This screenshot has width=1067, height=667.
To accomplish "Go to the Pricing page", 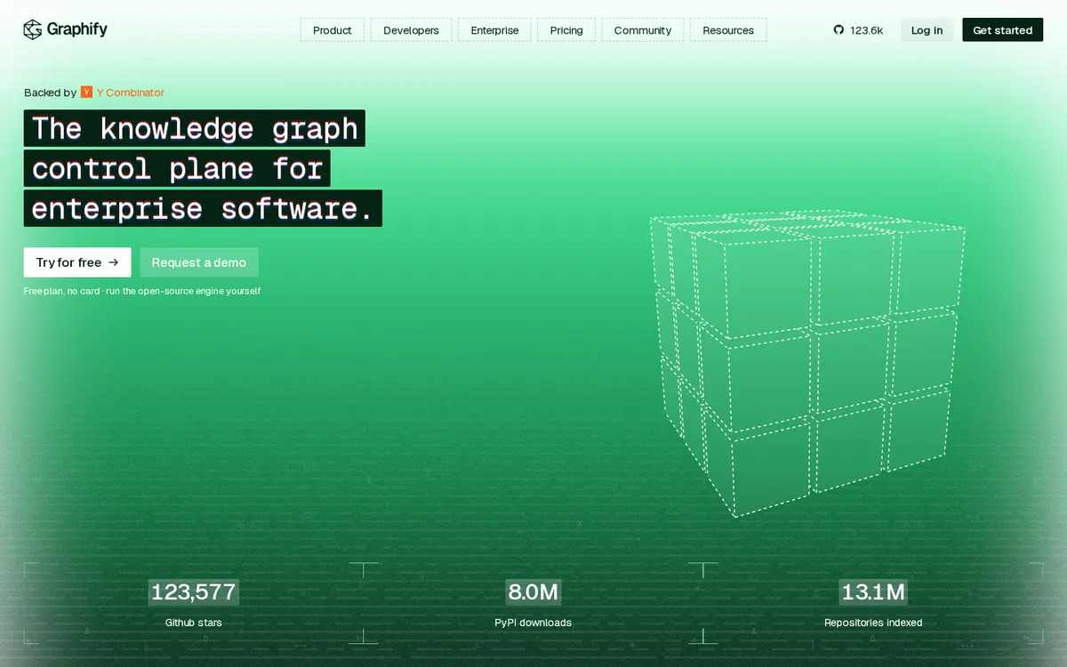I will coord(566,30).
